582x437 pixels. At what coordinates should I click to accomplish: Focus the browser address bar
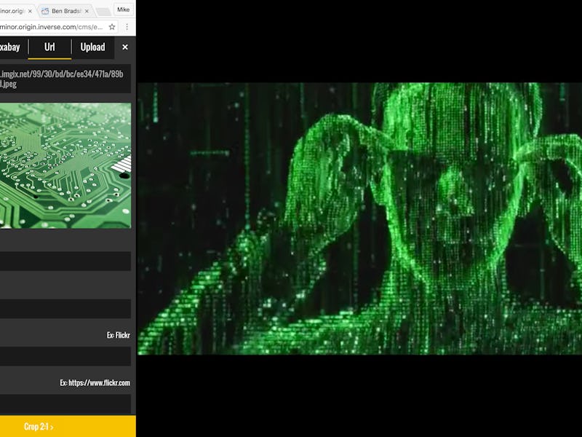51,27
